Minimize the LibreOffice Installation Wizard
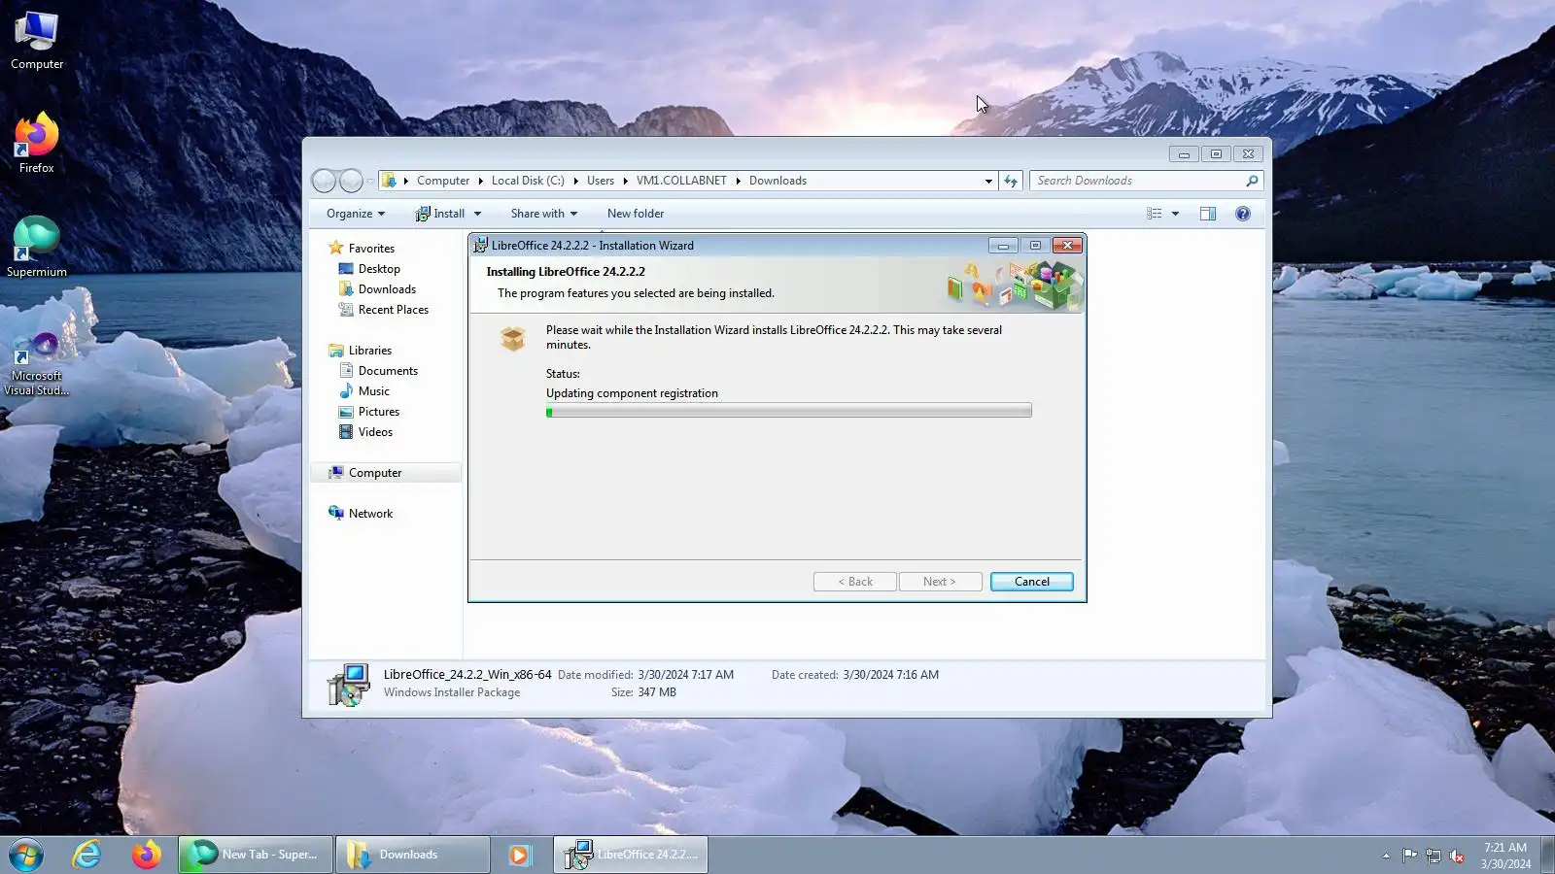The image size is (1555, 874). point(1003,246)
